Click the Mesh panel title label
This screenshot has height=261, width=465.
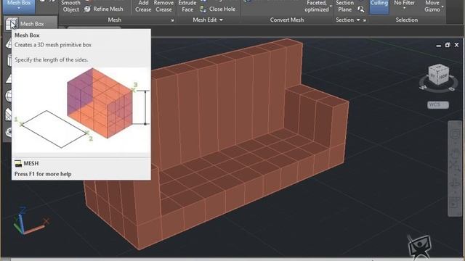coord(115,20)
